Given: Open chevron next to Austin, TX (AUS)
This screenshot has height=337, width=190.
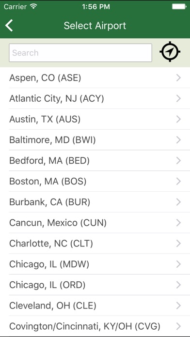Looking at the screenshot, I should (x=178, y=119).
